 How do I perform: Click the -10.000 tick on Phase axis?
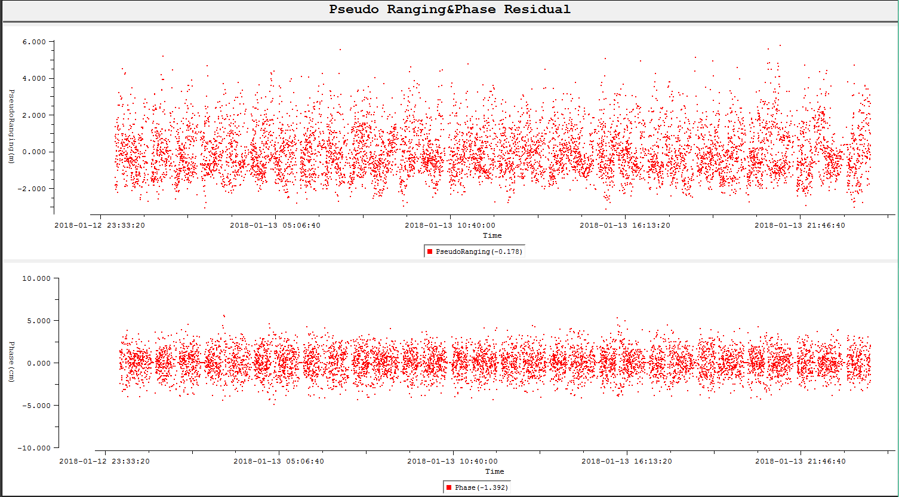[x=35, y=448]
